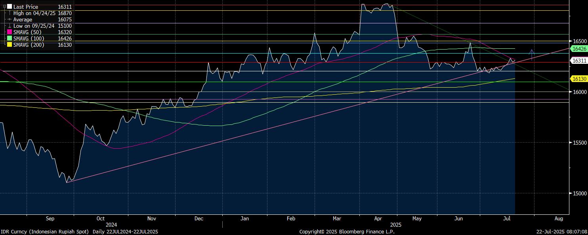
Task: Click the white 16311 last price tag
Action: pos(579,61)
